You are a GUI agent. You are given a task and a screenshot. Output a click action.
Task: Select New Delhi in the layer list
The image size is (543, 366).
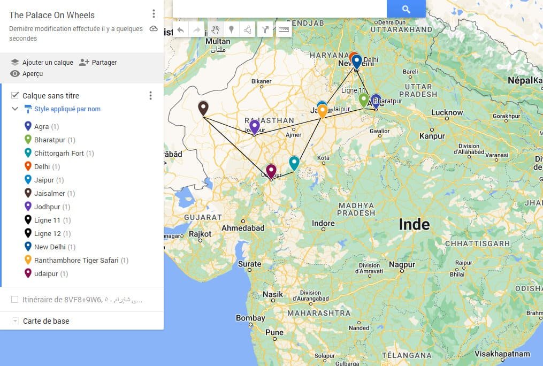[x=50, y=247]
